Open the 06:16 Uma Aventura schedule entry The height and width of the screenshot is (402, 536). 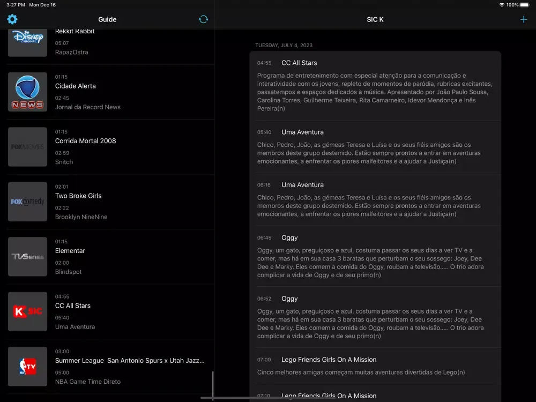pos(375,199)
